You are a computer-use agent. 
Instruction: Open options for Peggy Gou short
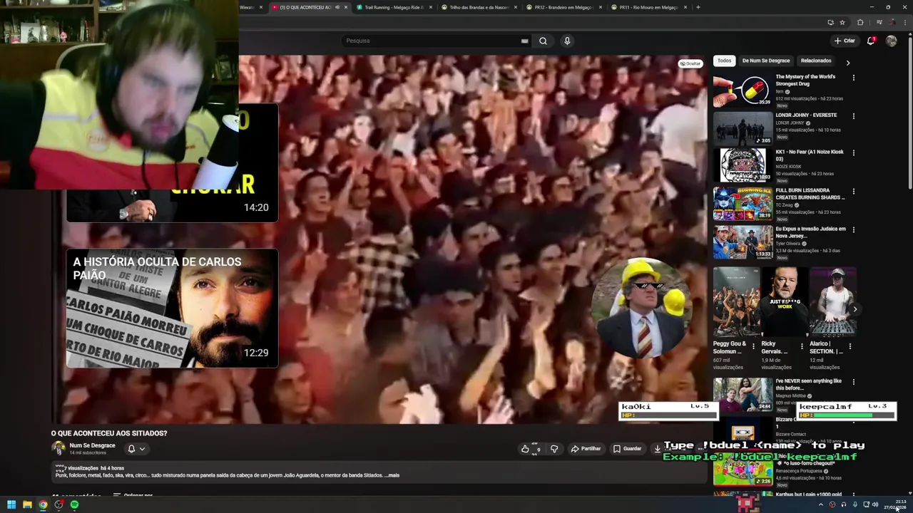tap(753, 346)
